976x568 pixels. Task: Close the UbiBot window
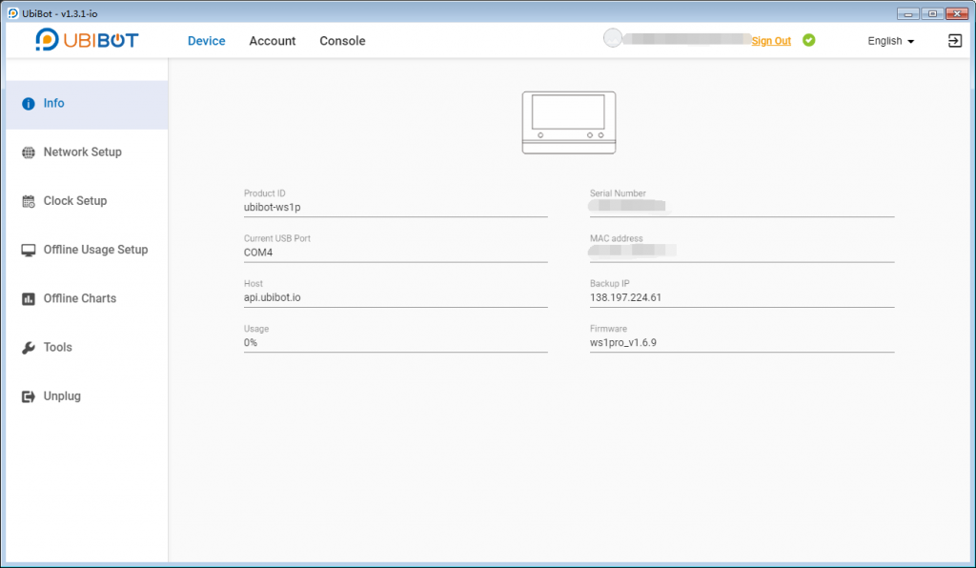click(x=957, y=13)
